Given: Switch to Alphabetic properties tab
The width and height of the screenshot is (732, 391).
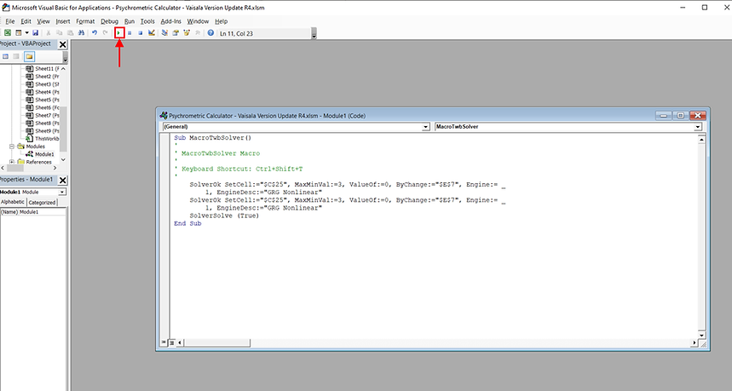Looking at the screenshot, I should 13,202.
